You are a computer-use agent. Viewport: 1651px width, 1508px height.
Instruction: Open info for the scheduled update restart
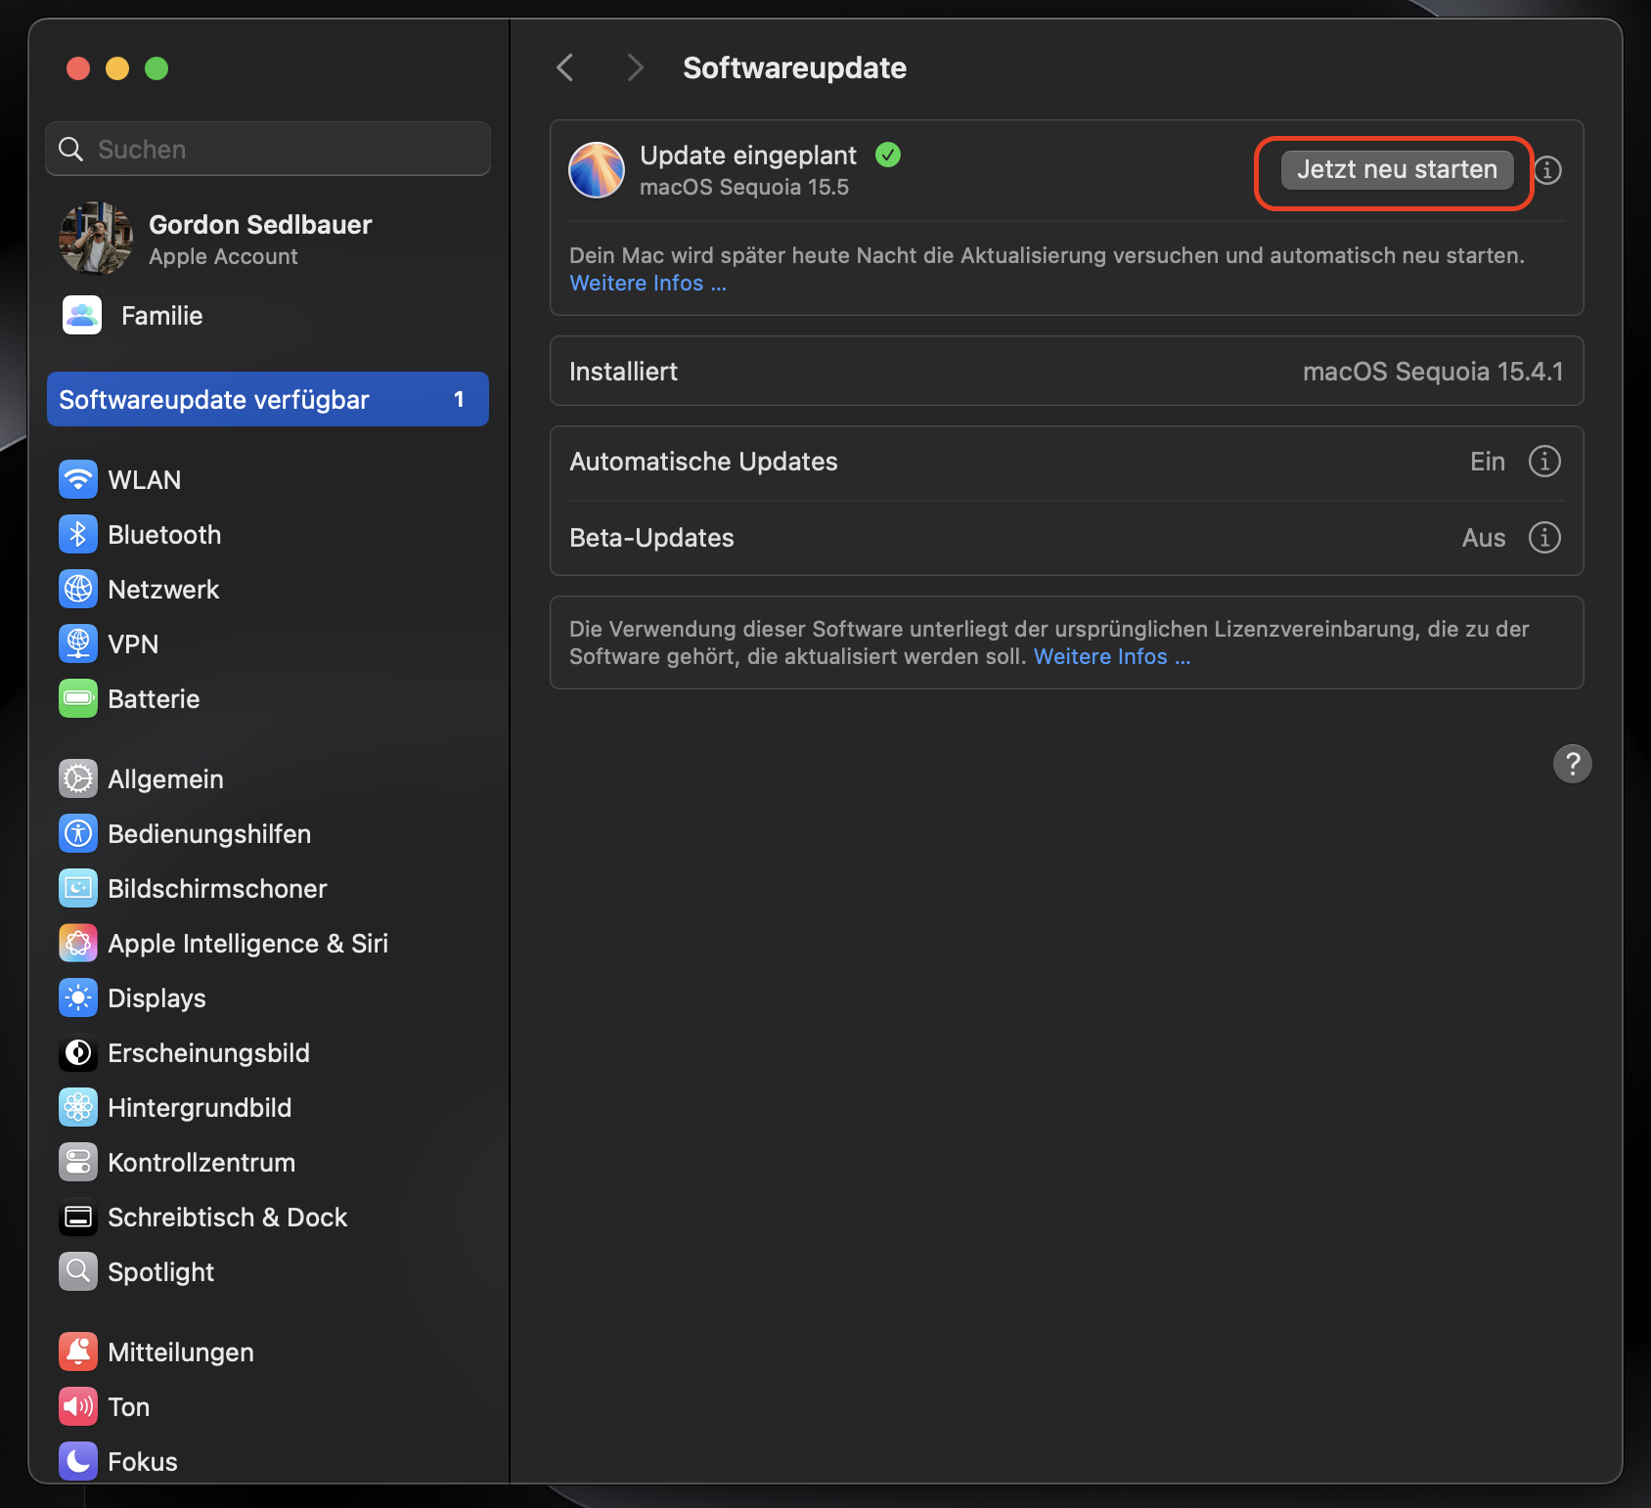pyautogui.click(x=1546, y=170)
